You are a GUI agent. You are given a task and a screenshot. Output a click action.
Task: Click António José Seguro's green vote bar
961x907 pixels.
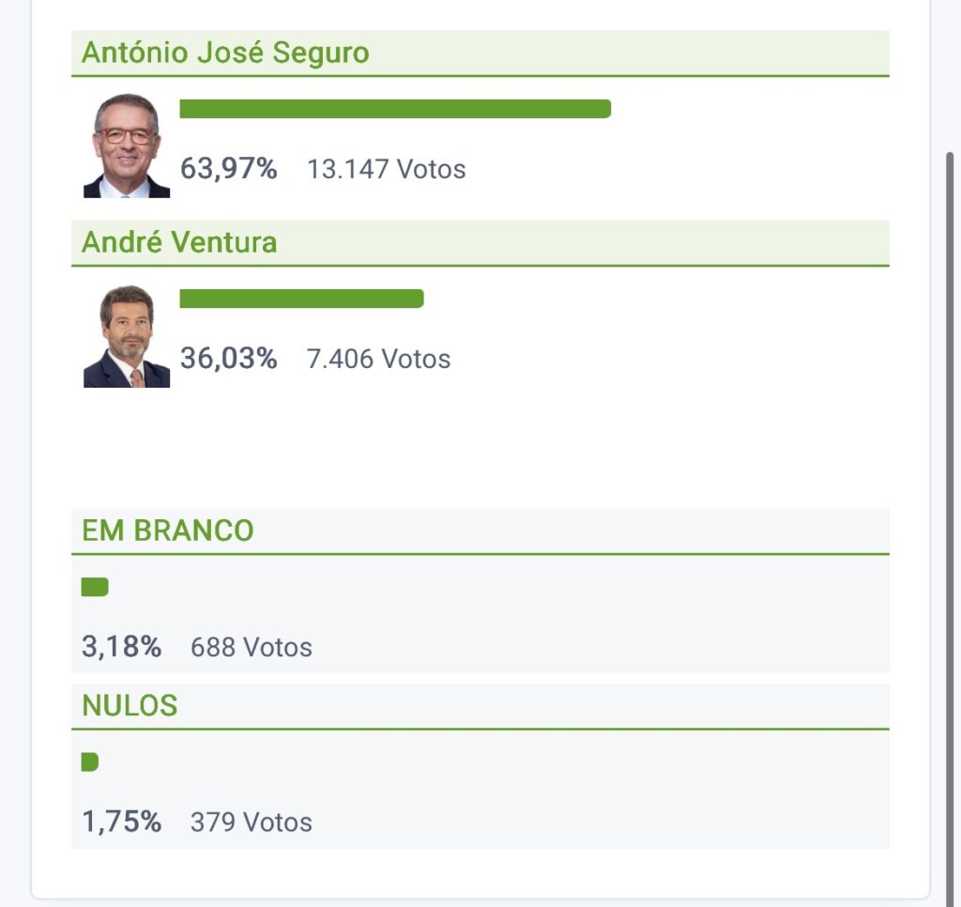pos(395,109)
